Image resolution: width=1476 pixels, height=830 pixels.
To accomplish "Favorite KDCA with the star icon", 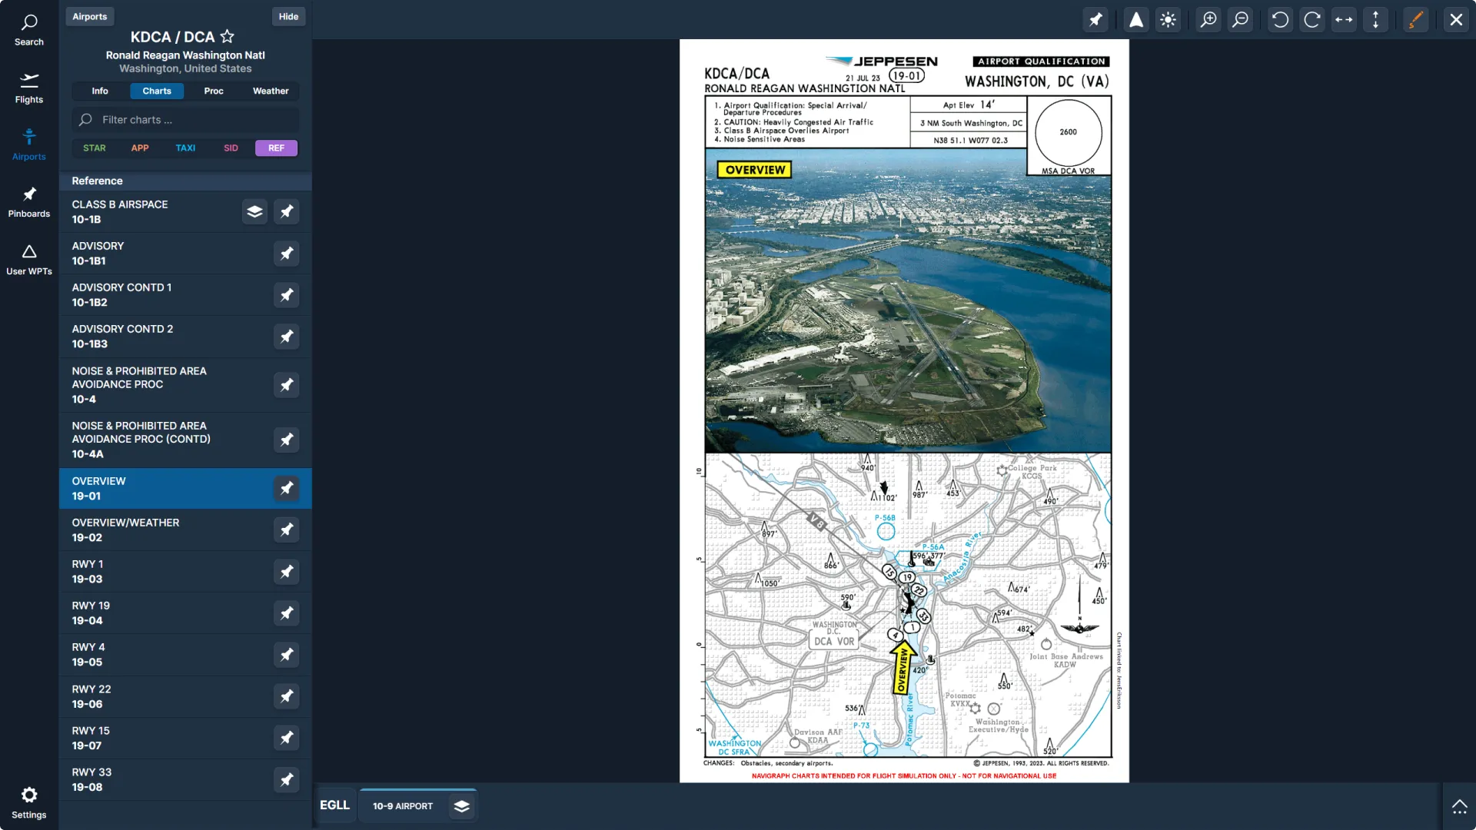I will click(x=228, y=36).
